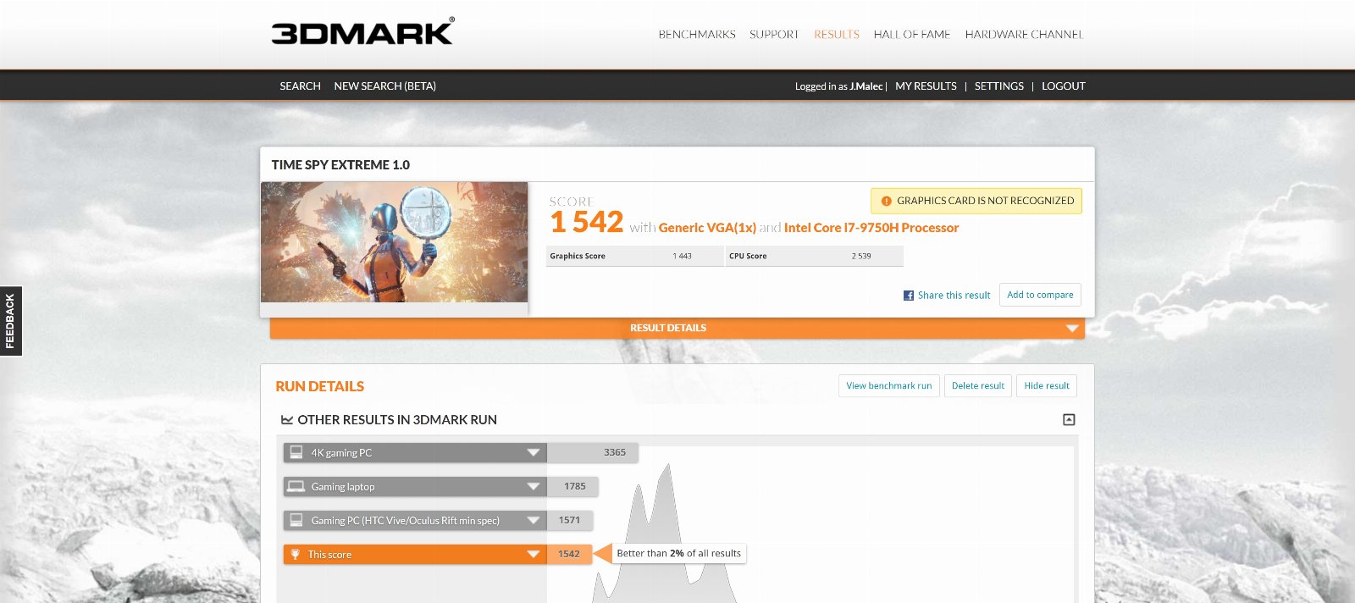Open the Hardware Channel page
The width and height of the screenshot is (1355, 603).
(1025, 35)
